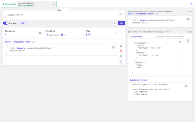Open the find operation dropdown

tap(64, 10)
